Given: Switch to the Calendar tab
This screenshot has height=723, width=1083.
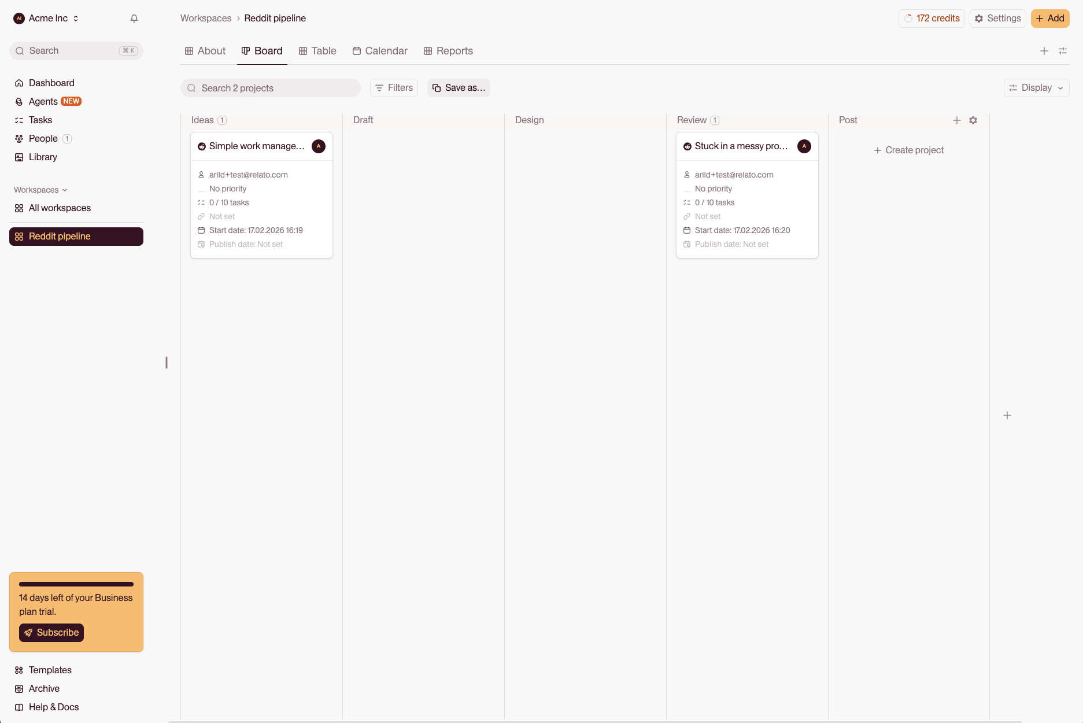Looking at the screenshot, I should pyautogui.click(x=379, y=51).
